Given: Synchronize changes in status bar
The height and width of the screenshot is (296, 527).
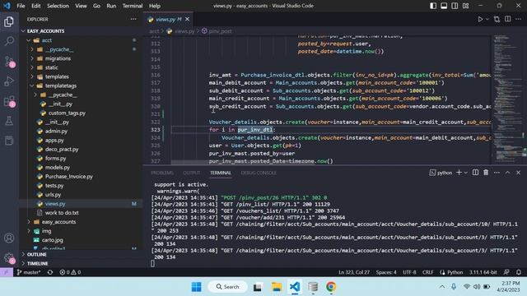Looking at the screenshot, I should coord(50,272).
